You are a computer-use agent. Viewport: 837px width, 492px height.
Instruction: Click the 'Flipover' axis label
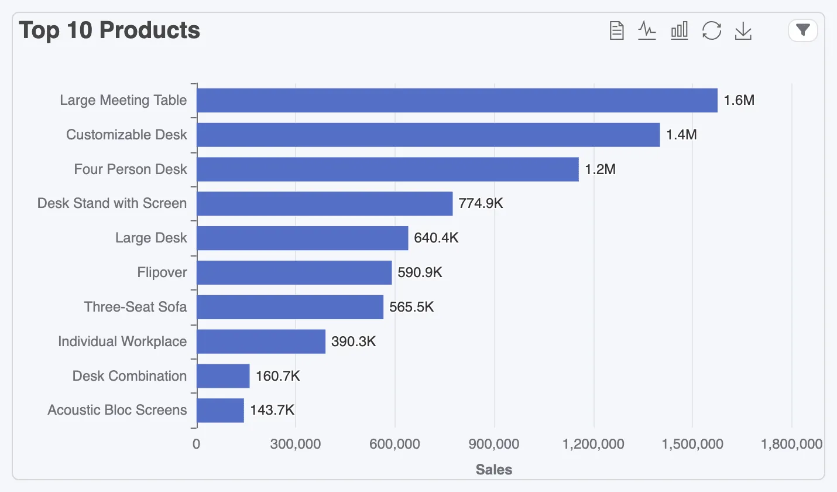tap(162, 272)
